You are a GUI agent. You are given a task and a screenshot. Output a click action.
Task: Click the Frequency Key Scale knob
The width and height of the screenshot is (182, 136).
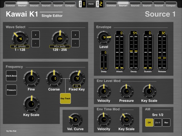[x=32, y=104]
